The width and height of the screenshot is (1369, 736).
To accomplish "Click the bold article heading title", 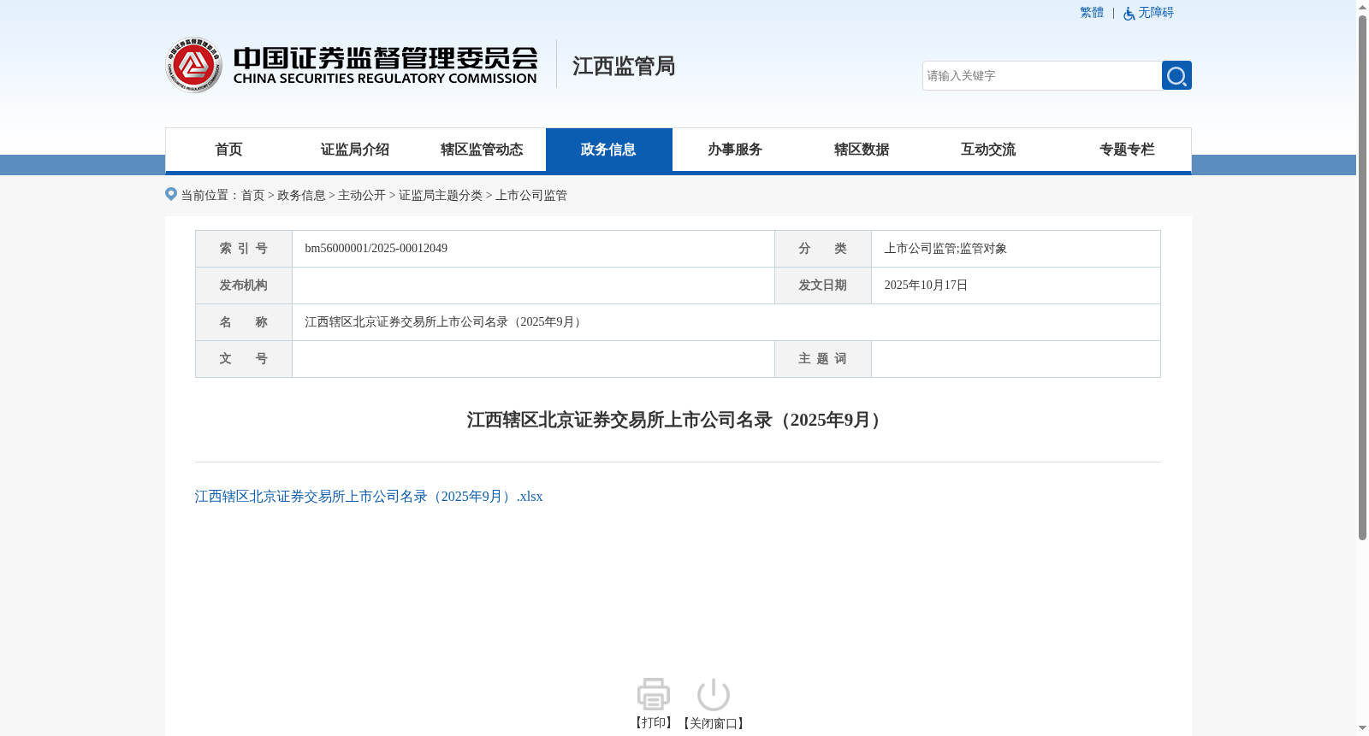I will [x=678, y=420].
